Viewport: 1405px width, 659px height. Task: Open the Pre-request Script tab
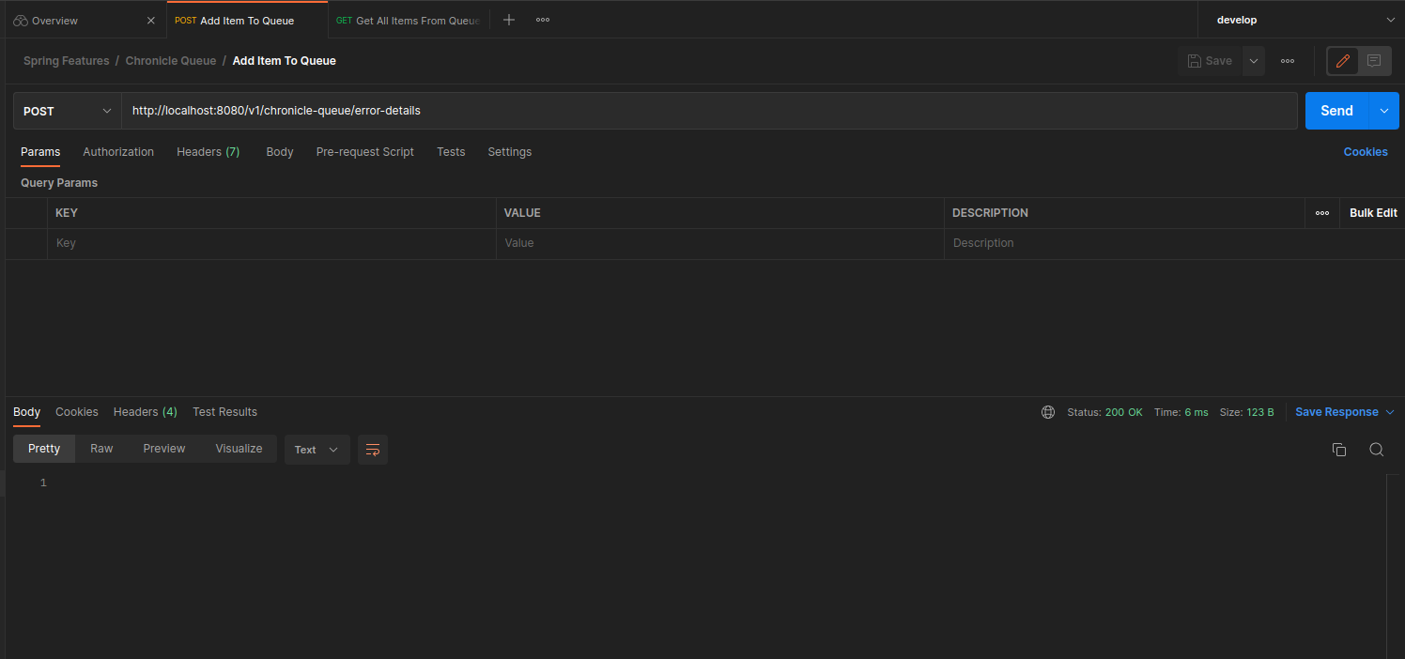click(x=364, y=152)
